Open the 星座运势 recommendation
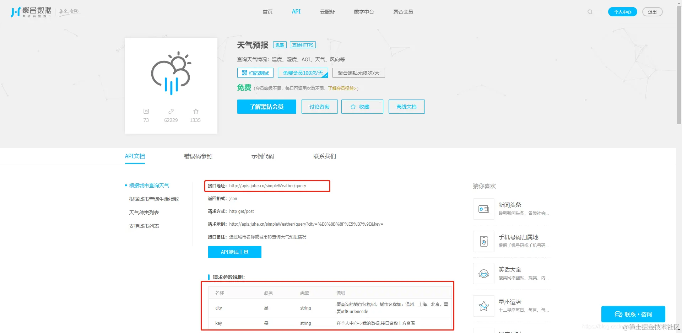Viewport: 682px width, 333px height. (x=512, y=306)
